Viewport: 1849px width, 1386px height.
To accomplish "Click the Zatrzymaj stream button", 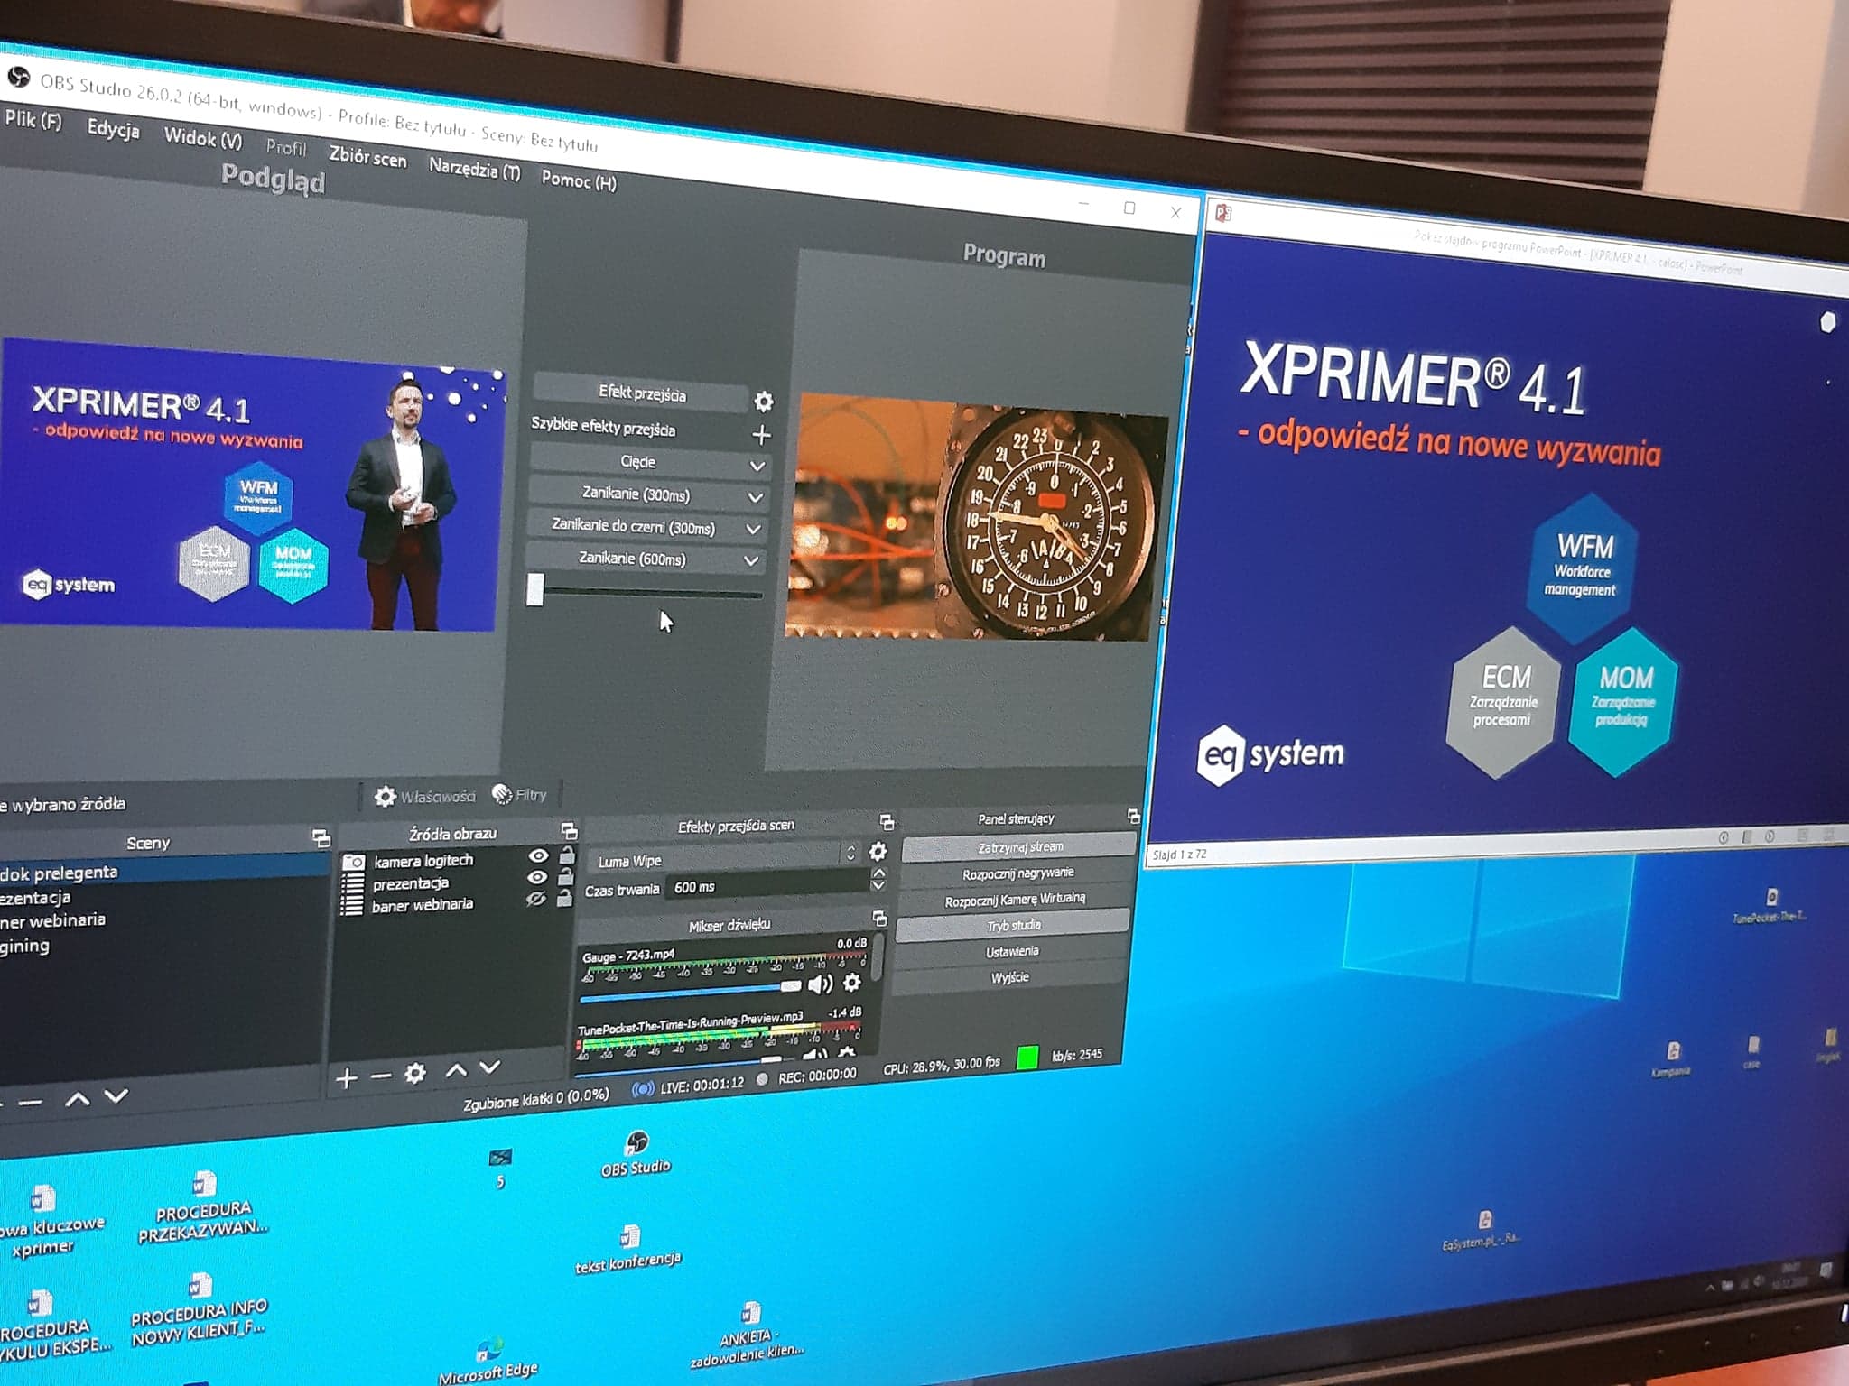I will (1019, 846).
